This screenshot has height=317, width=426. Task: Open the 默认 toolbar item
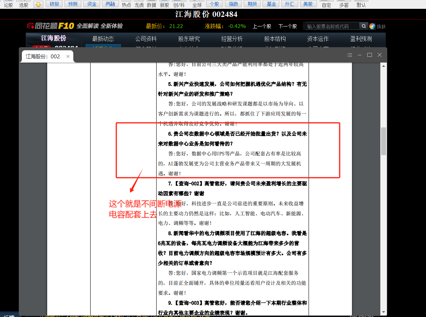361,5
